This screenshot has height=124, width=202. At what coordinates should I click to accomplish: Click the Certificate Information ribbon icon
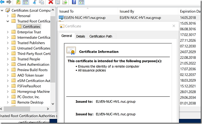click(x=71, y=51)
